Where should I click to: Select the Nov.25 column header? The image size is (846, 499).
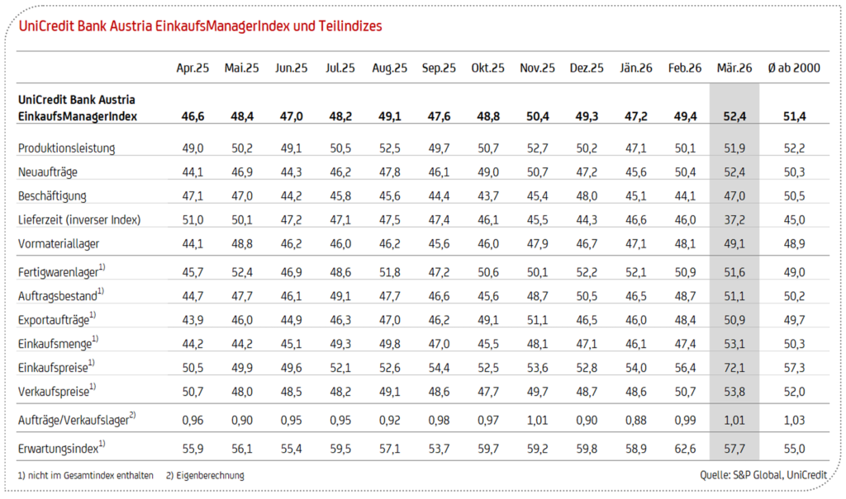pos(537,68)
